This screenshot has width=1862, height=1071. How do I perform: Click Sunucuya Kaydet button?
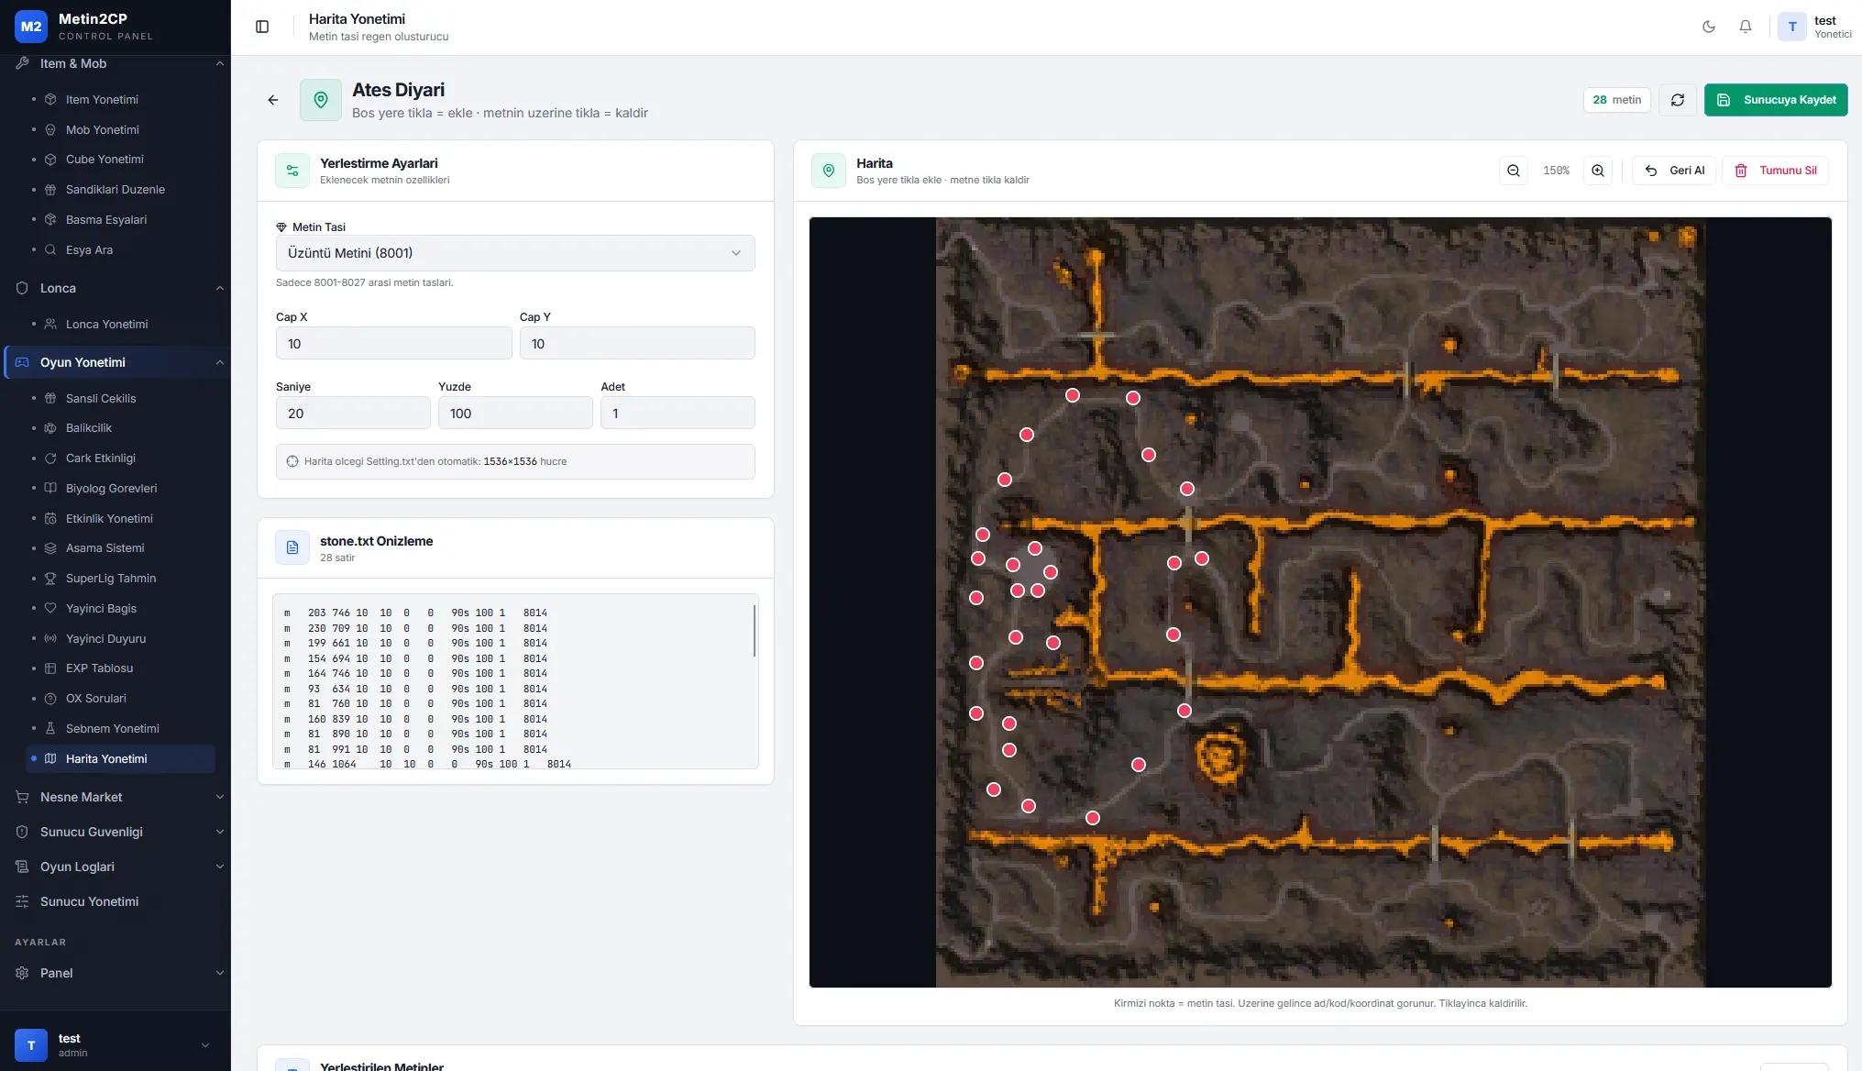1776,100
